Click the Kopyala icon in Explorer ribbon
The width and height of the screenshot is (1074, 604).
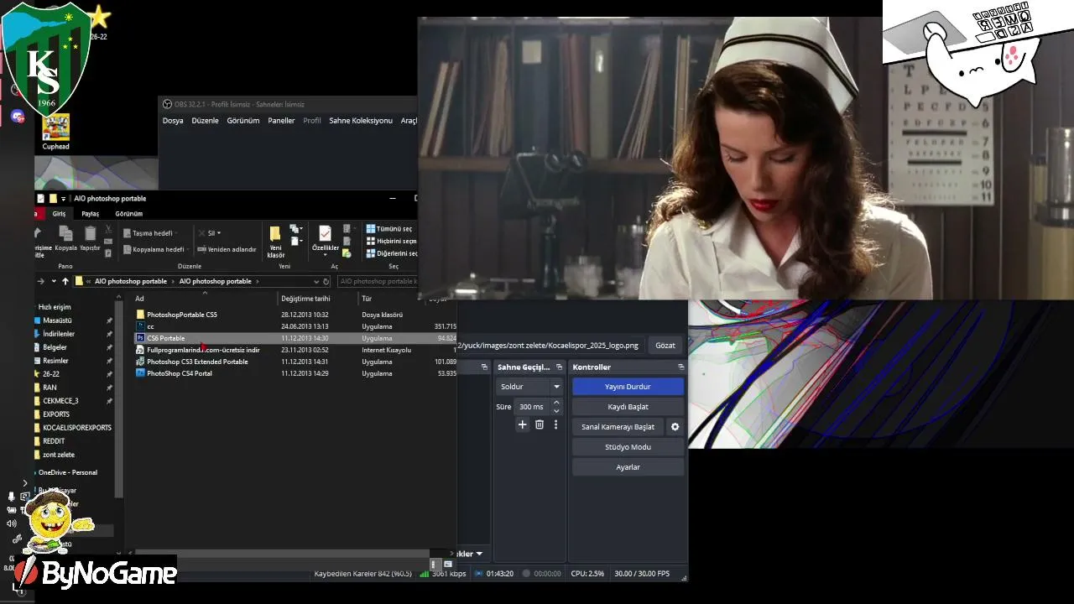click(65, 234)
